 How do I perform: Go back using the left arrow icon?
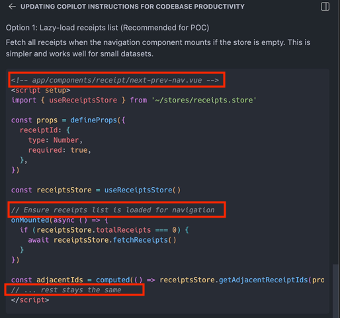tap(12, 7)
